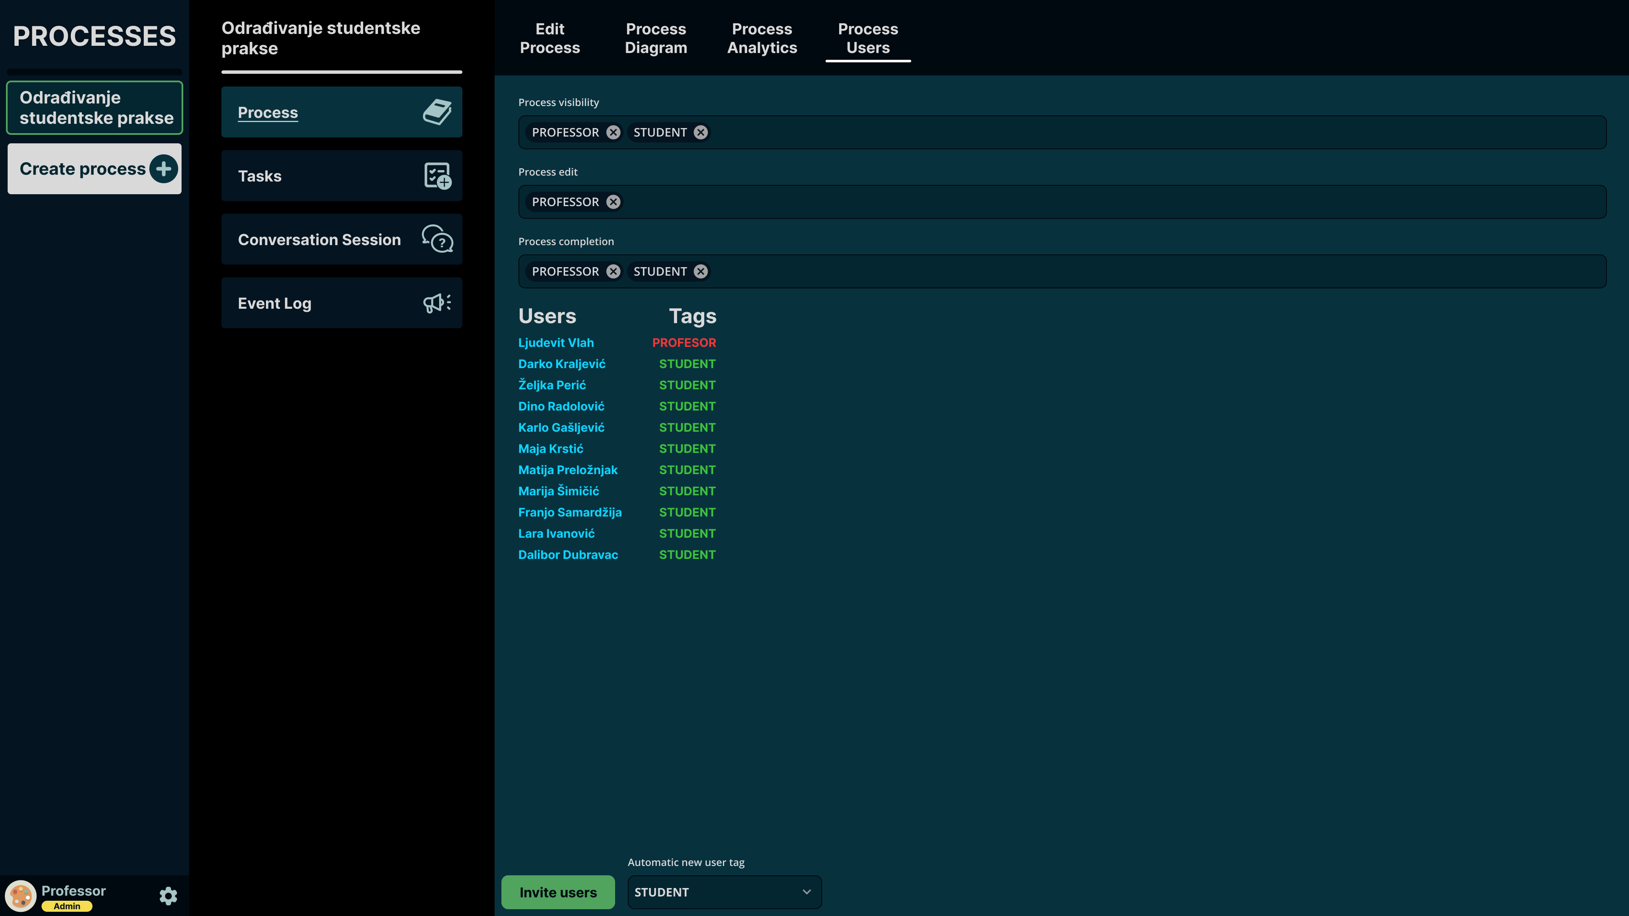Remove PROFESSOR tag from Process edit
Screen dimensions: 1629x916
pyautogui.click(x=613, y=202)
